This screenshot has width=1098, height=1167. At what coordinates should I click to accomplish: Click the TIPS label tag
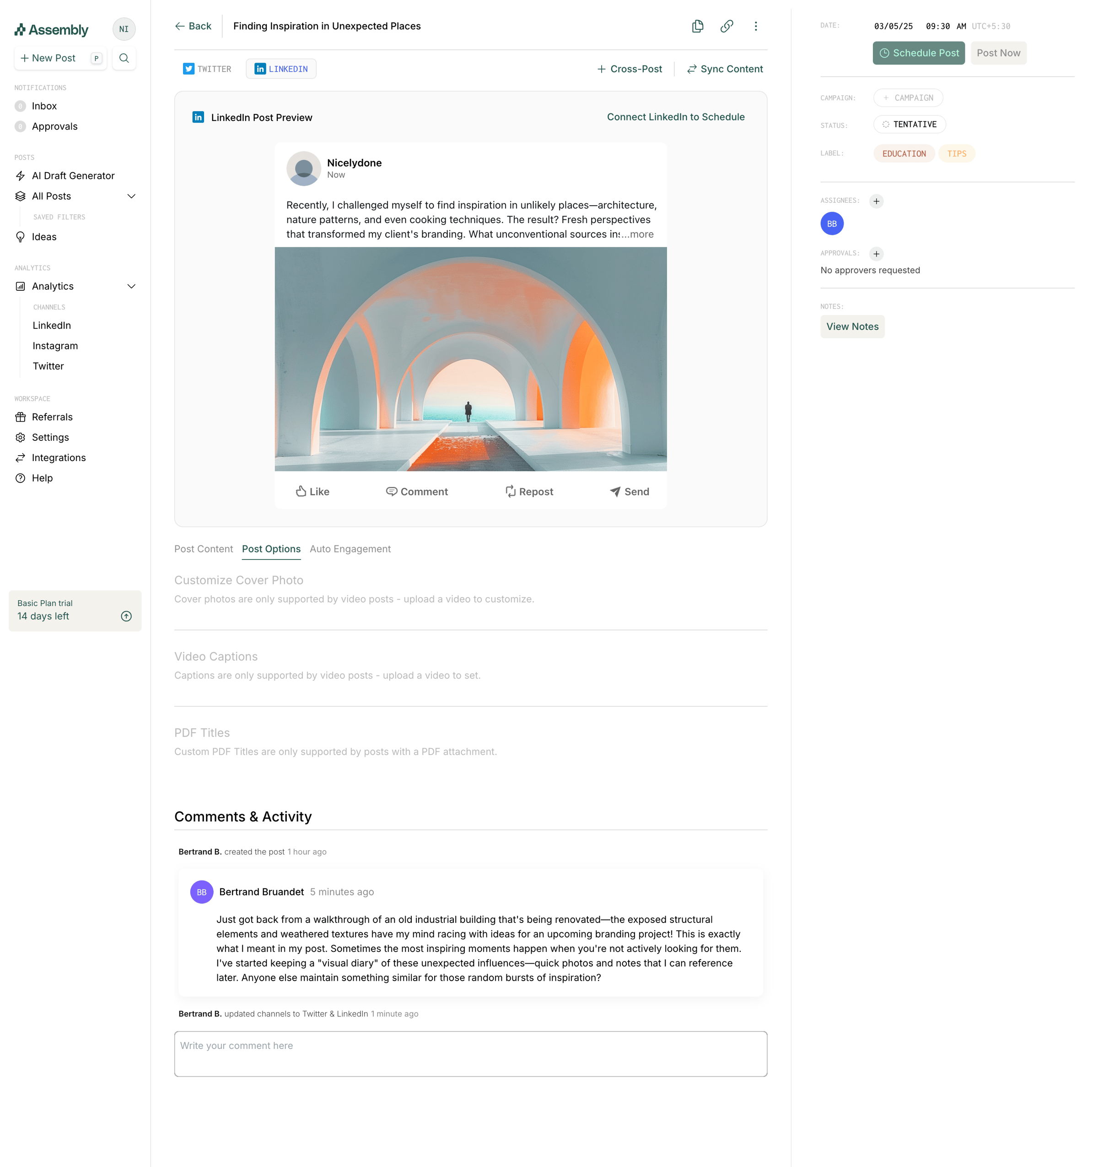click(957, 154)
